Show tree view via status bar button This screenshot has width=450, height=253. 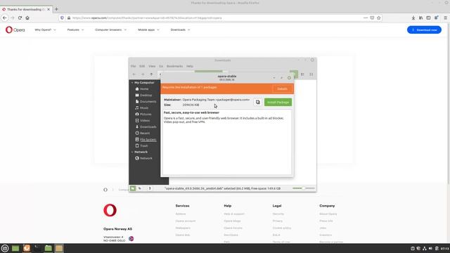tap(140, 188)
